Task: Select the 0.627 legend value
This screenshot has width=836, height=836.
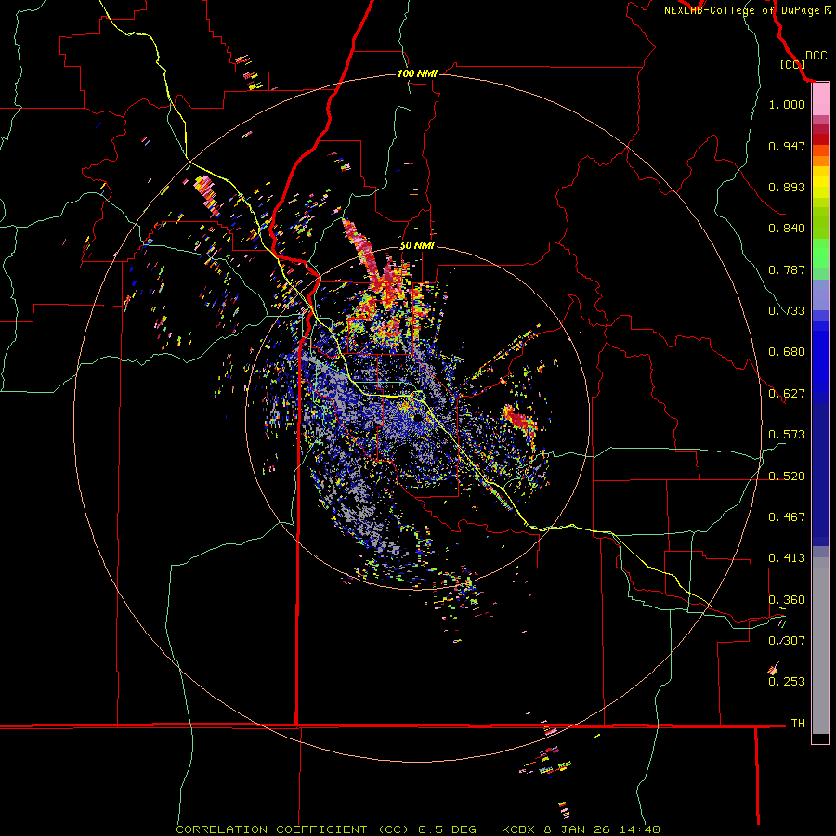Action: pos(787,394)
